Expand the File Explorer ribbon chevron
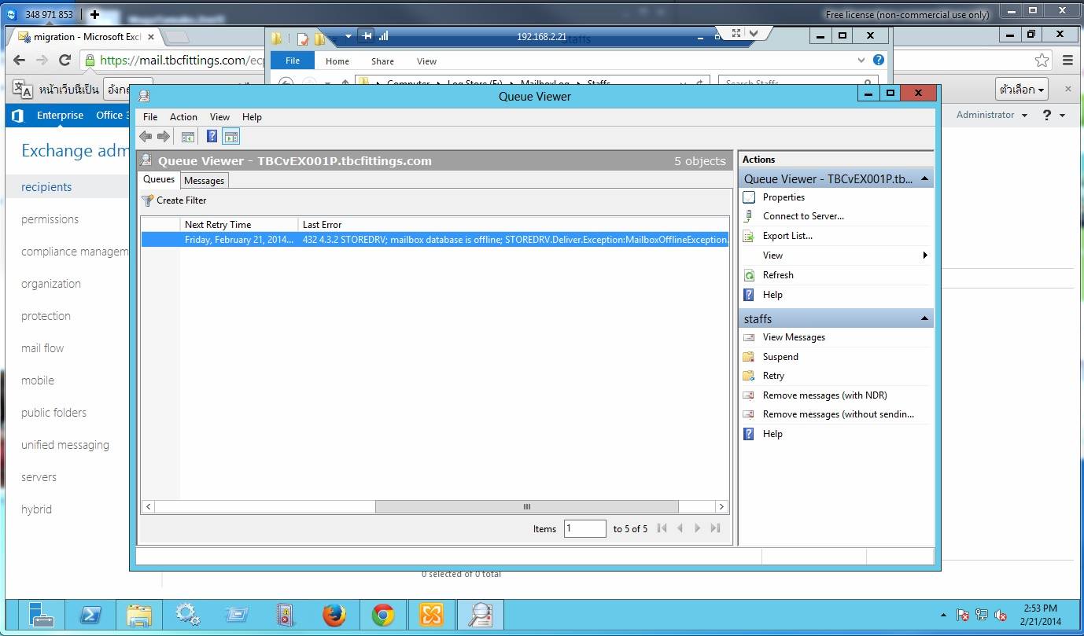The image size is (1084, 636). [x=861, y=60]
